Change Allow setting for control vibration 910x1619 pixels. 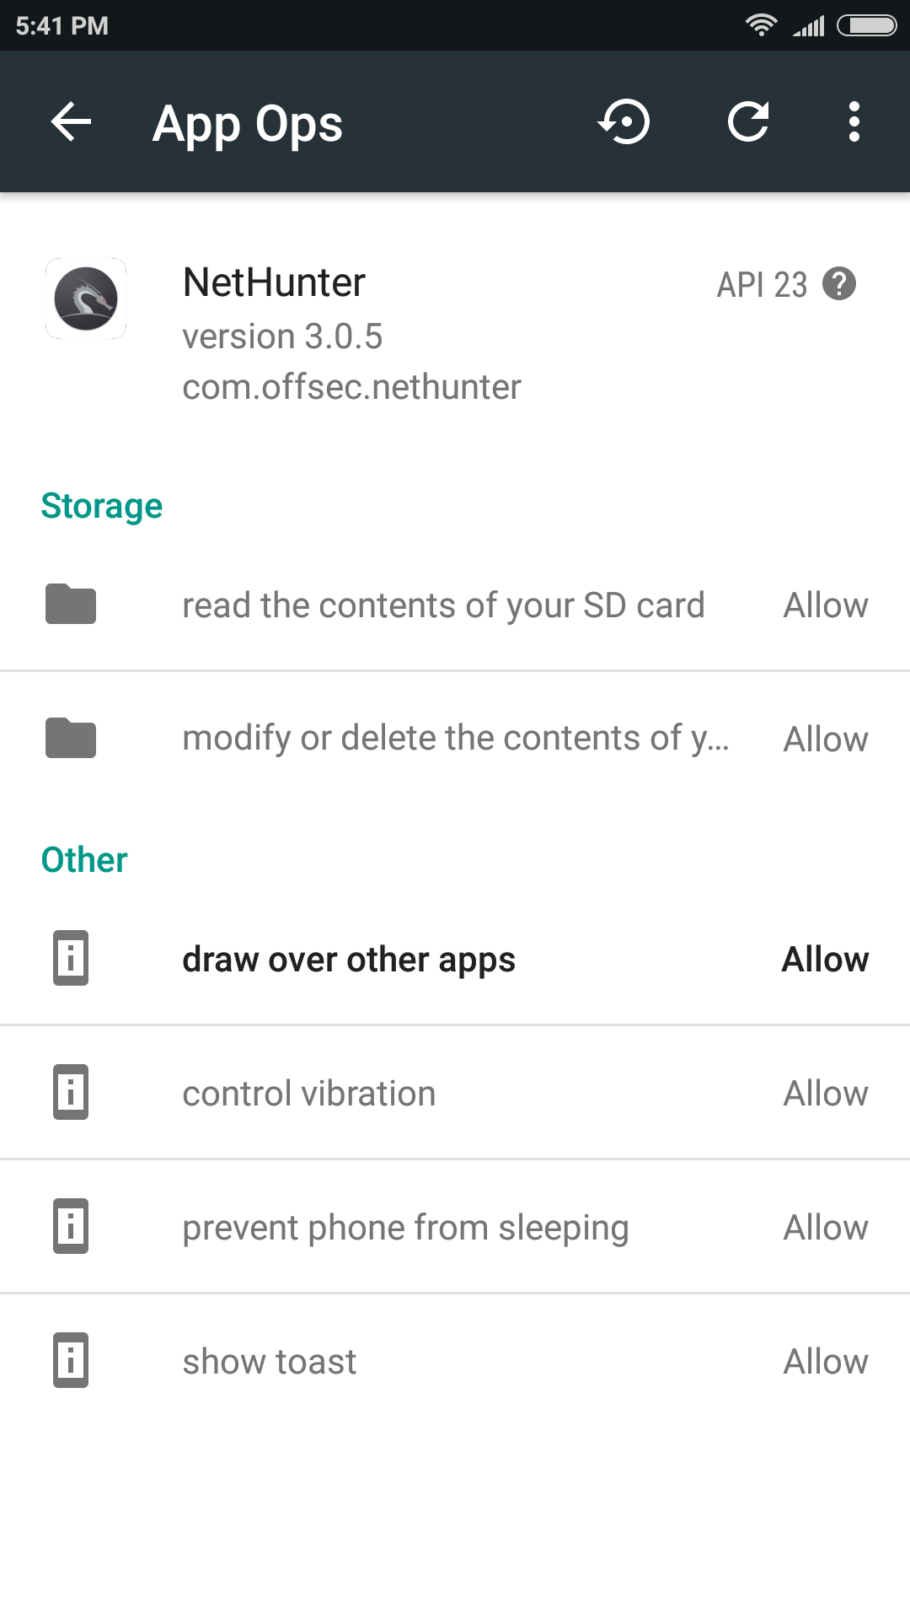826,1094
